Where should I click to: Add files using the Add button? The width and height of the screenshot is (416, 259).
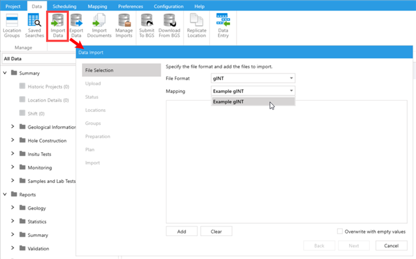pos(182,232)
